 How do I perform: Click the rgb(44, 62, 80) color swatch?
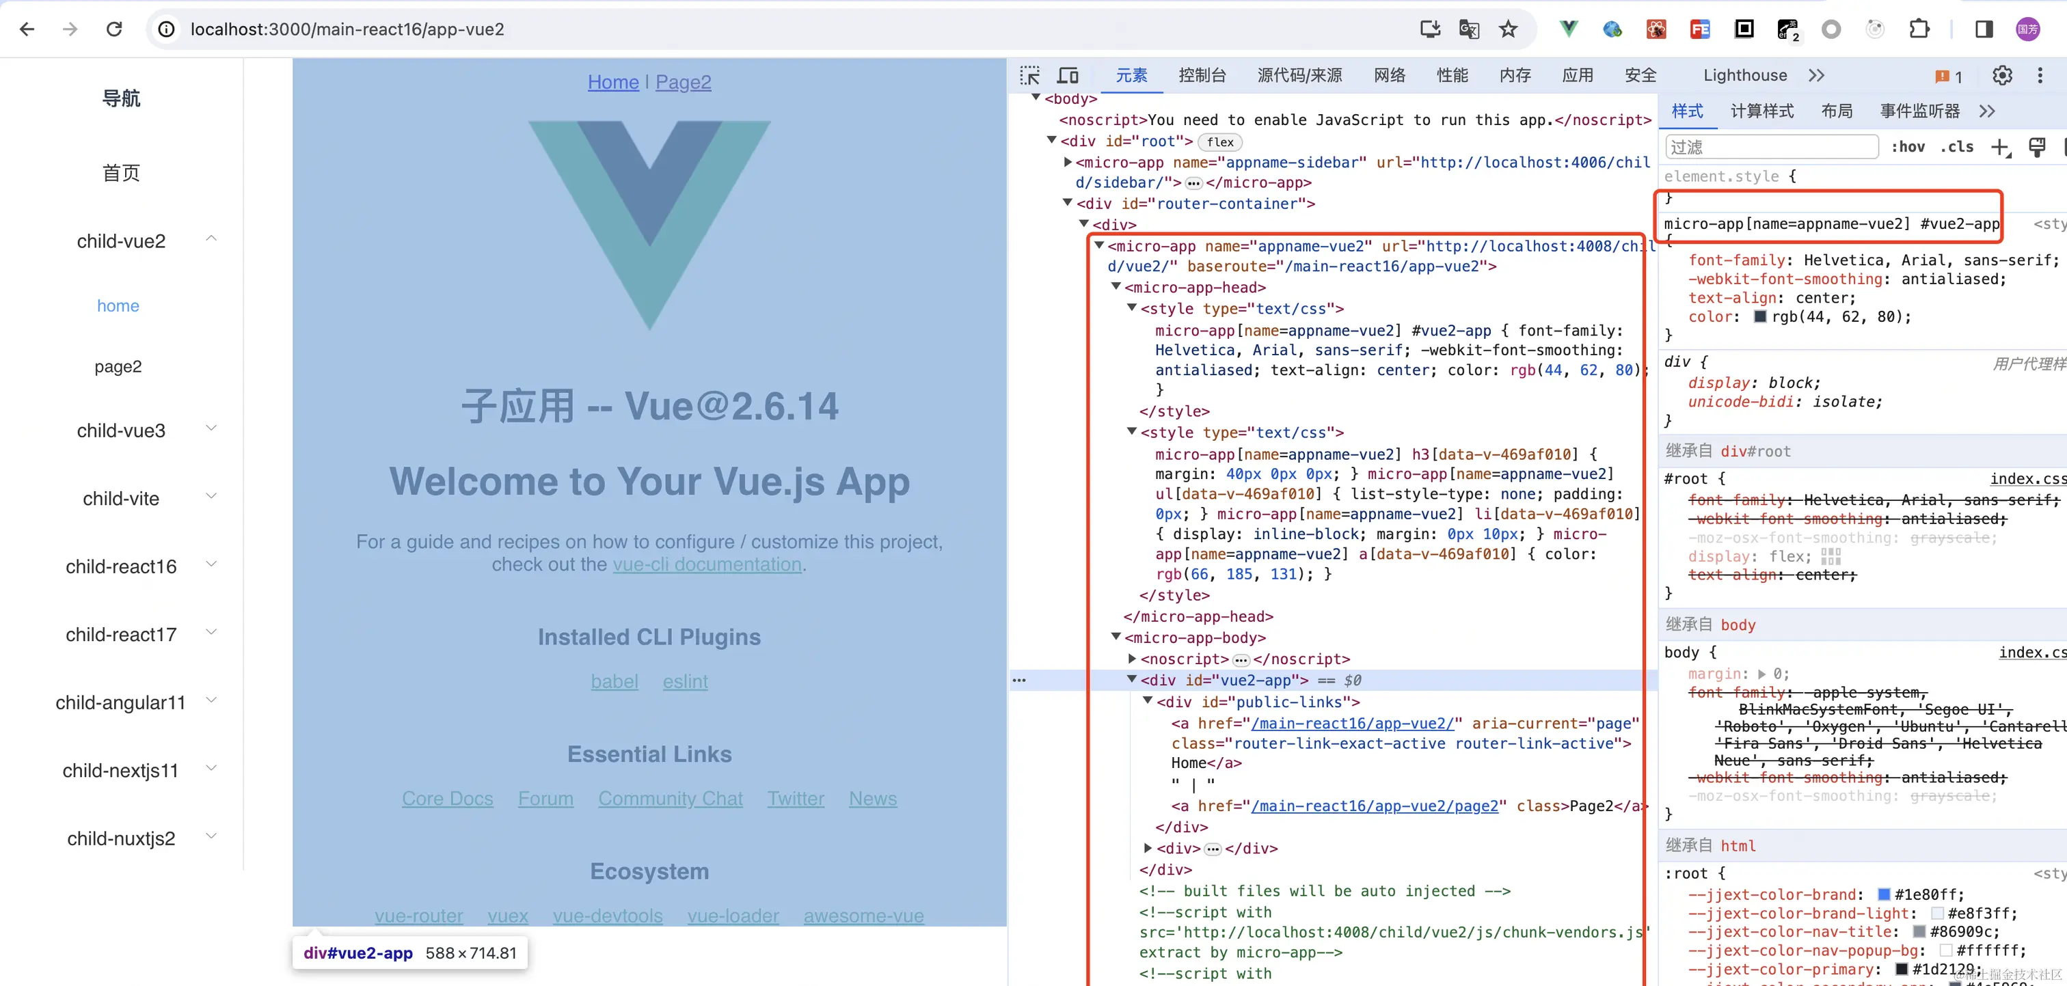point(1759,316)
